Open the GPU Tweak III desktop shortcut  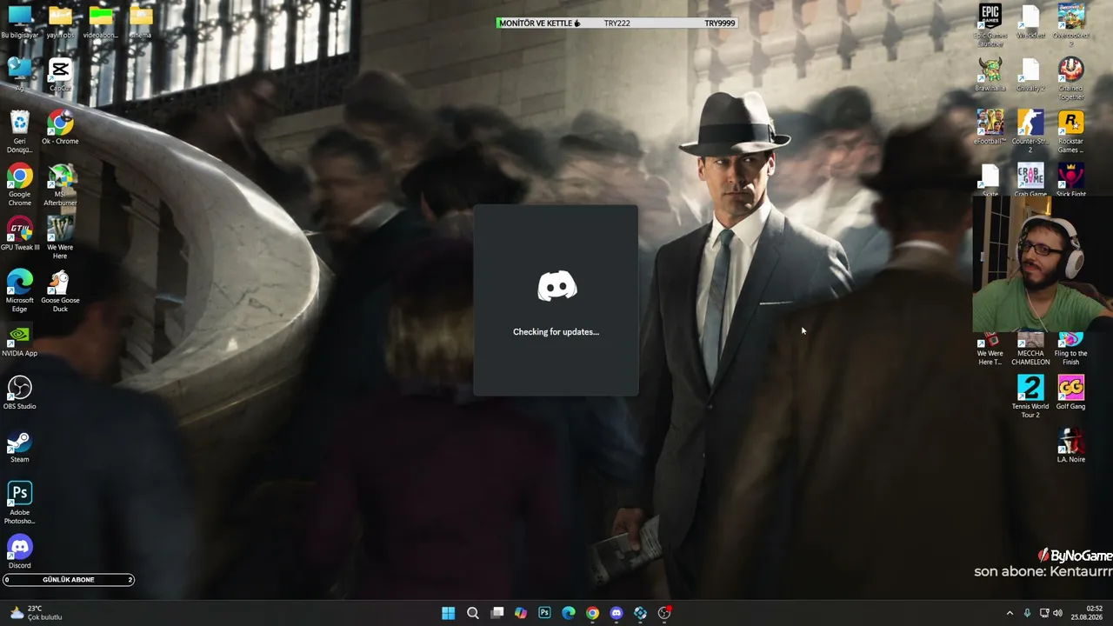tap(19, 233)
